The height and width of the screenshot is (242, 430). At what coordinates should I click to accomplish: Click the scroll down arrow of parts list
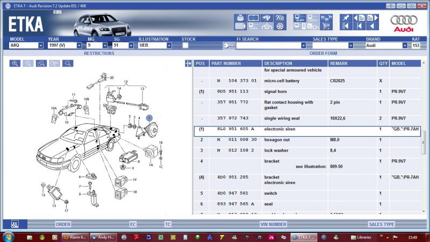pyautogui.click(x=424, y=211)
